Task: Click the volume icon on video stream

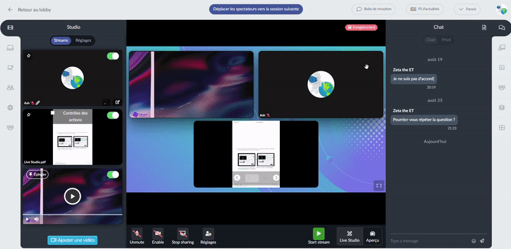Action: 36,220
